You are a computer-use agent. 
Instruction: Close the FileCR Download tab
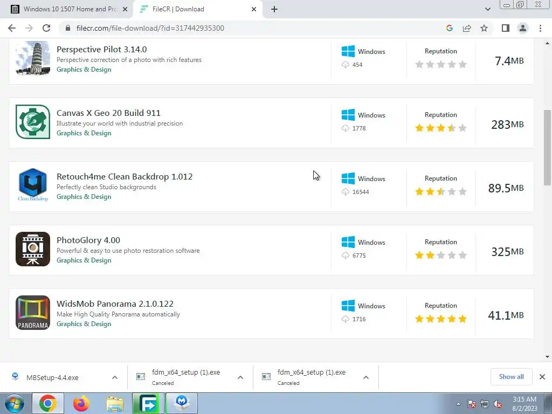click(x=254, y=9)
